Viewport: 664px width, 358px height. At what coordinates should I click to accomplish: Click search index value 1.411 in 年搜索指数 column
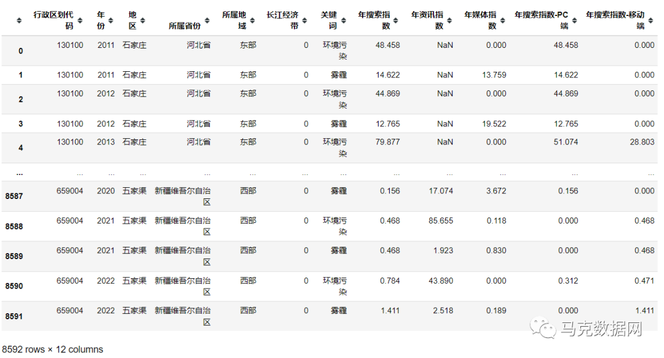[x=390, y=311]
